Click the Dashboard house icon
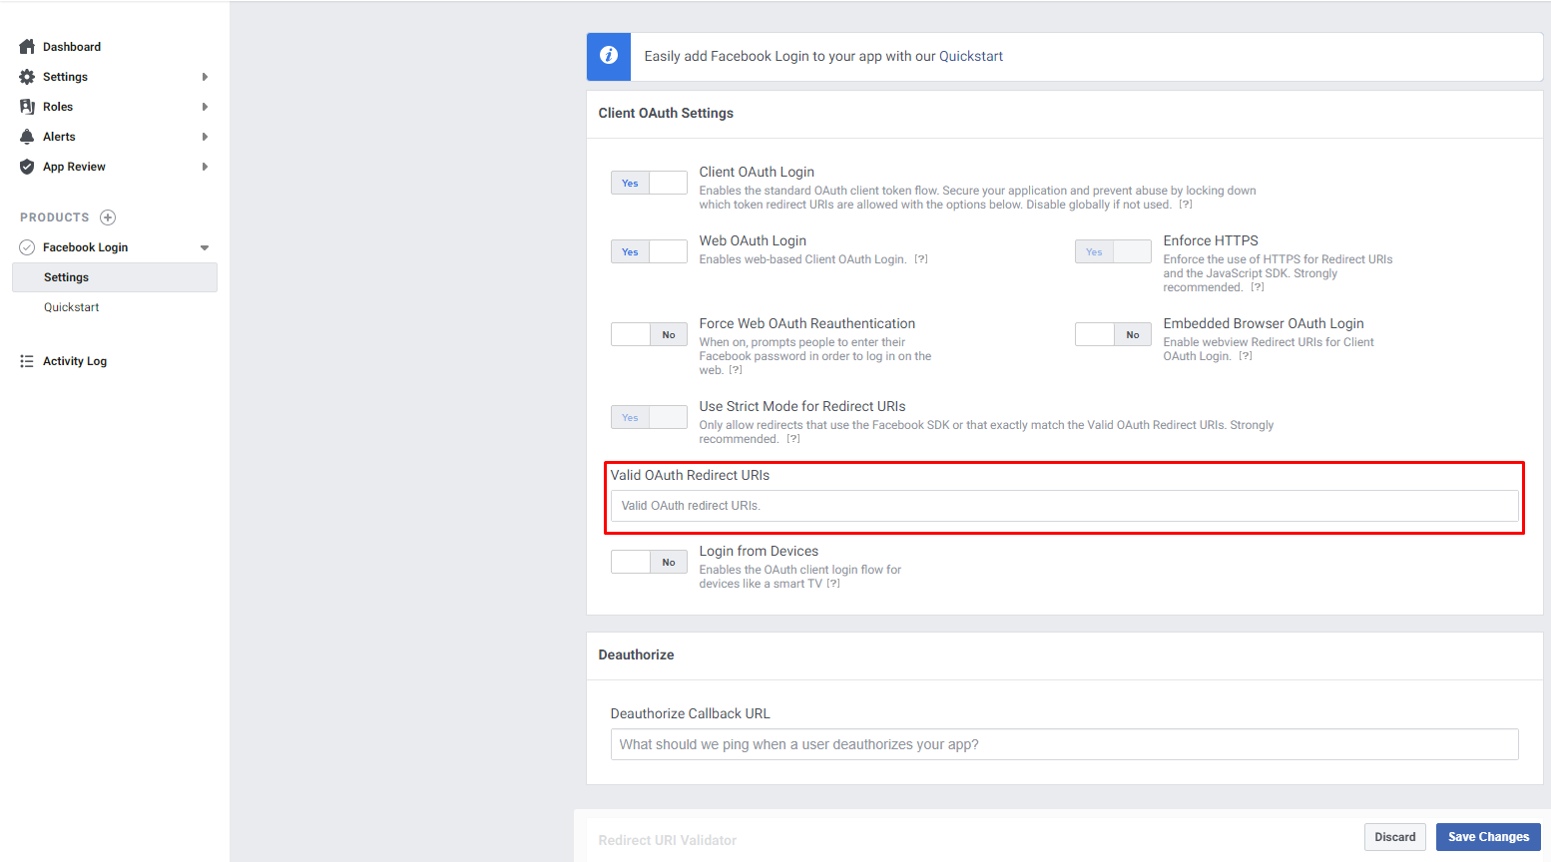1551x862 pixels. (x=27, y=47)
